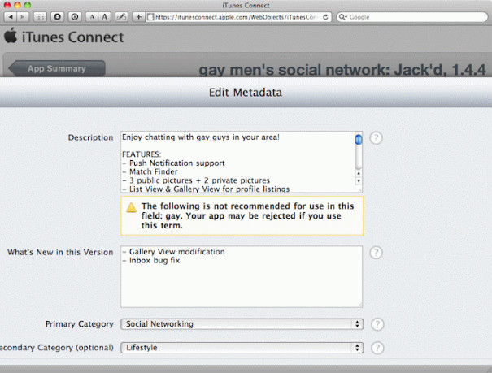The height and width of the screenshot is (373, 492).
Task: Click the address bar URL field
Action: tap(238, 17)
